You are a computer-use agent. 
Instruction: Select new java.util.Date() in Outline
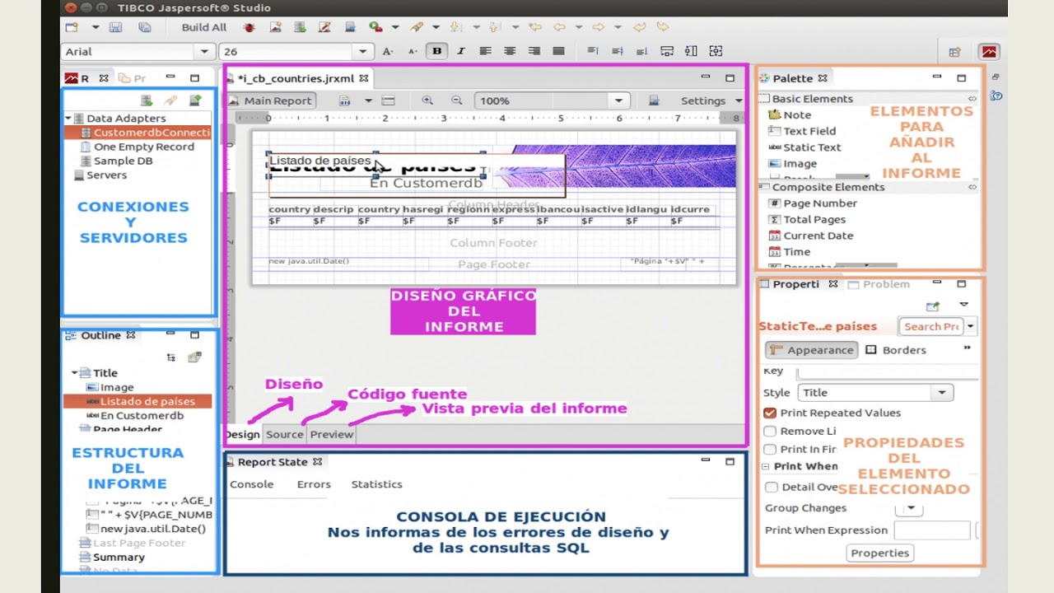tap(146, 529)
